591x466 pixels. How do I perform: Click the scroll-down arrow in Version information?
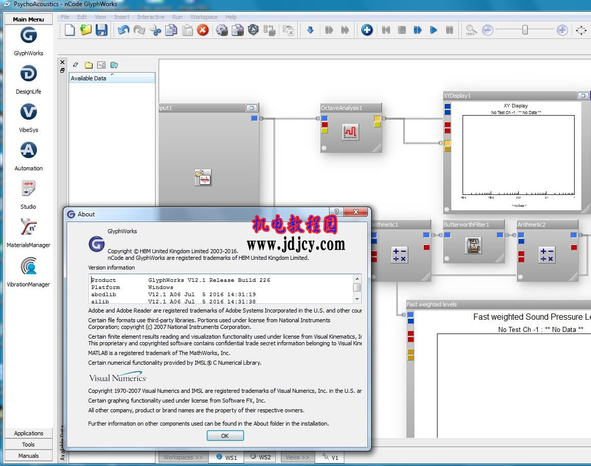coord(357,299)
